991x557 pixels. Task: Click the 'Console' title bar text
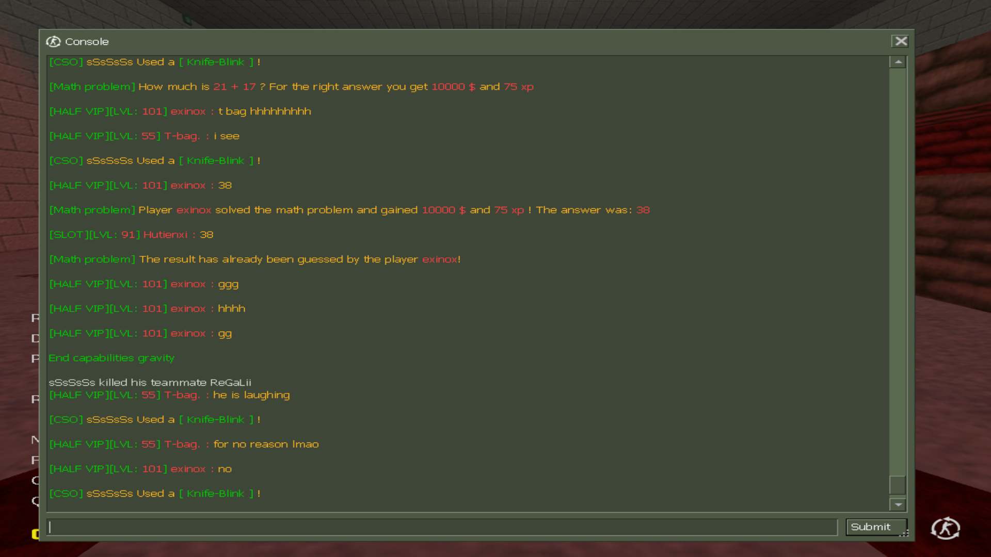point(87,42)
